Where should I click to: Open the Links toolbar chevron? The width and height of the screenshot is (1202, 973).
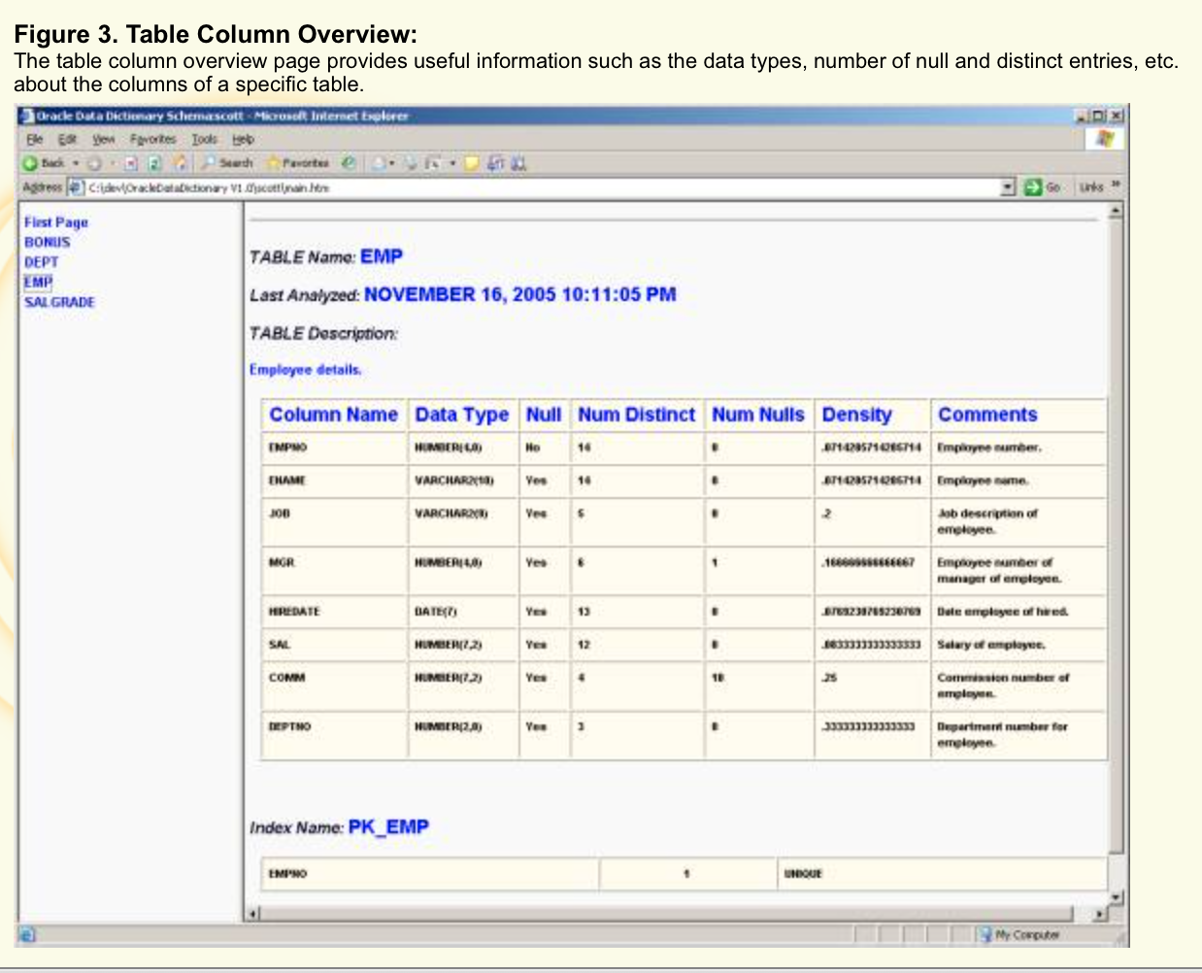1115,185
